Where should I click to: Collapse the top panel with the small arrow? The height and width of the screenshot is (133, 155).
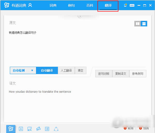[x=80, y=16]
